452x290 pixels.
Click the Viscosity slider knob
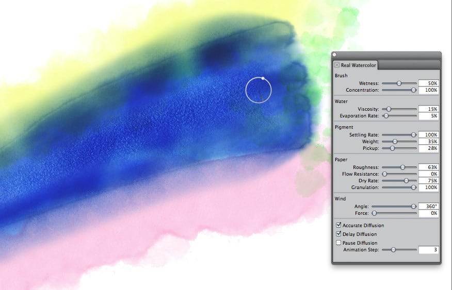(389, 109)
